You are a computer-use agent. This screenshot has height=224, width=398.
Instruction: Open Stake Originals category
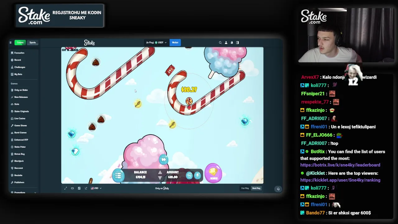[21, 111]
